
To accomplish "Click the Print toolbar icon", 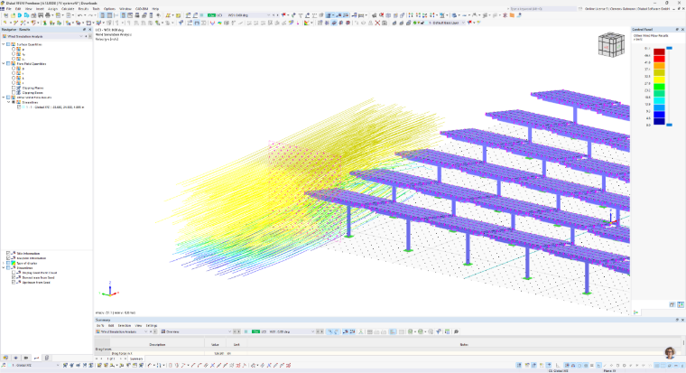I will click(48, 15).
